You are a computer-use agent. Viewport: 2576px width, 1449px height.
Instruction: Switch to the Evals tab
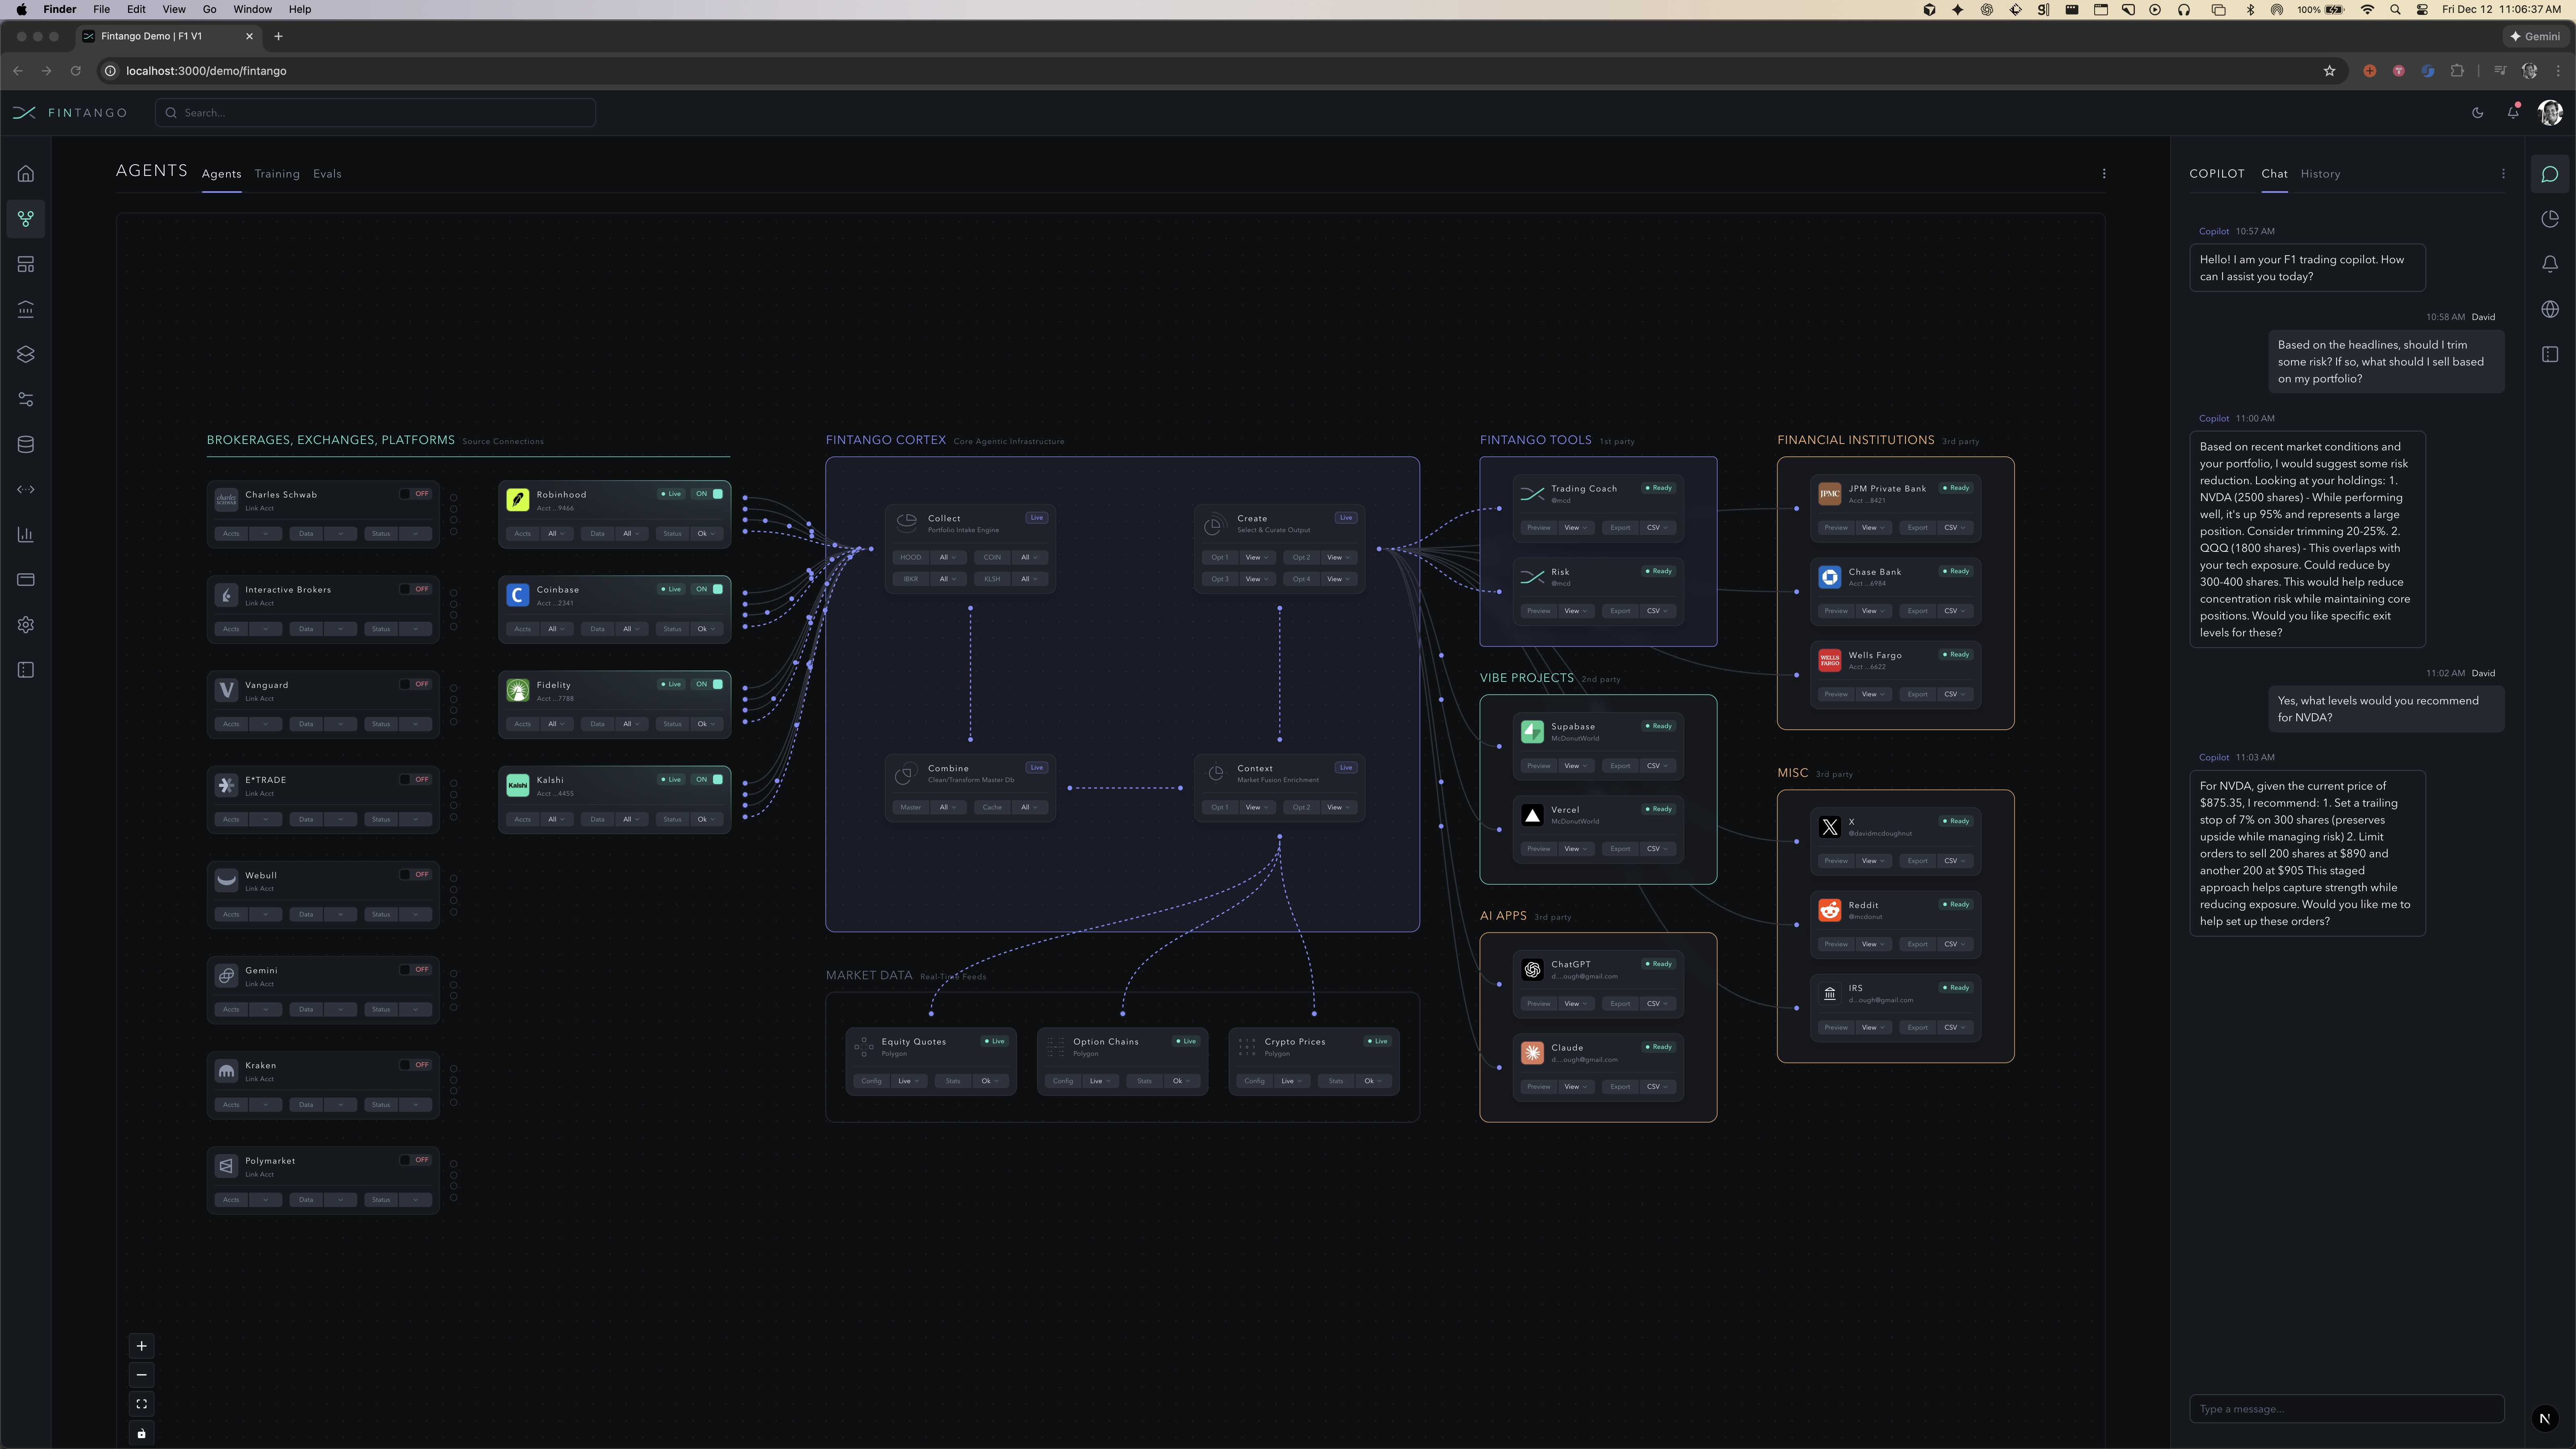coord(327,174)
